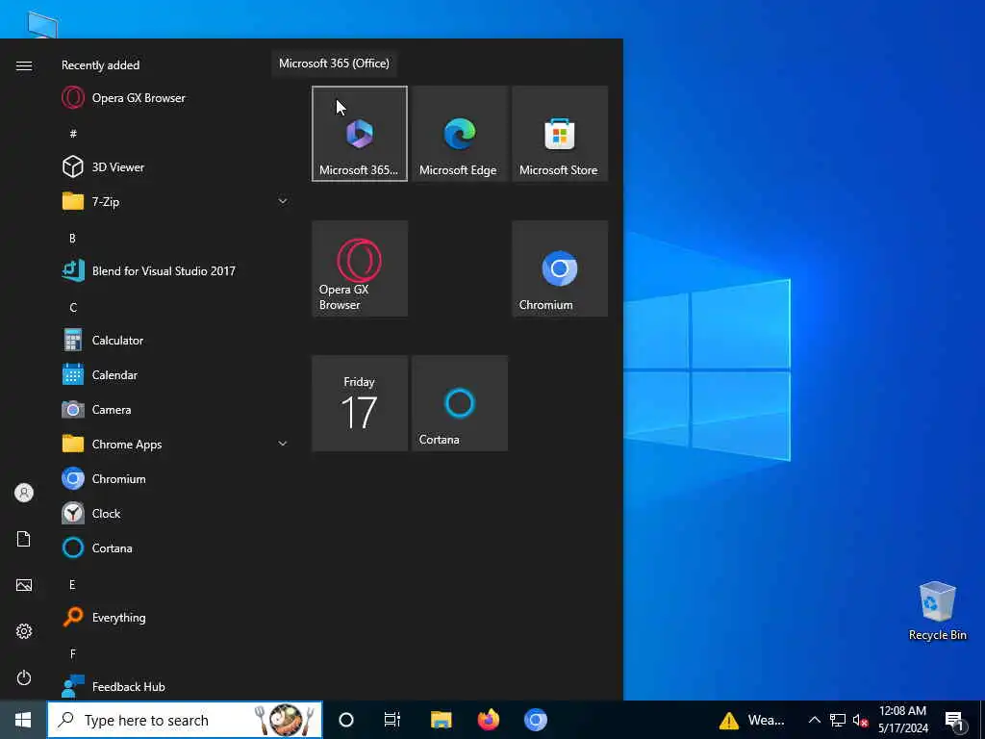Click the Cortana circle on taskbar
The height and width of the screenshot is (739, 985).
pyautogui.click(x=346, y=720)
